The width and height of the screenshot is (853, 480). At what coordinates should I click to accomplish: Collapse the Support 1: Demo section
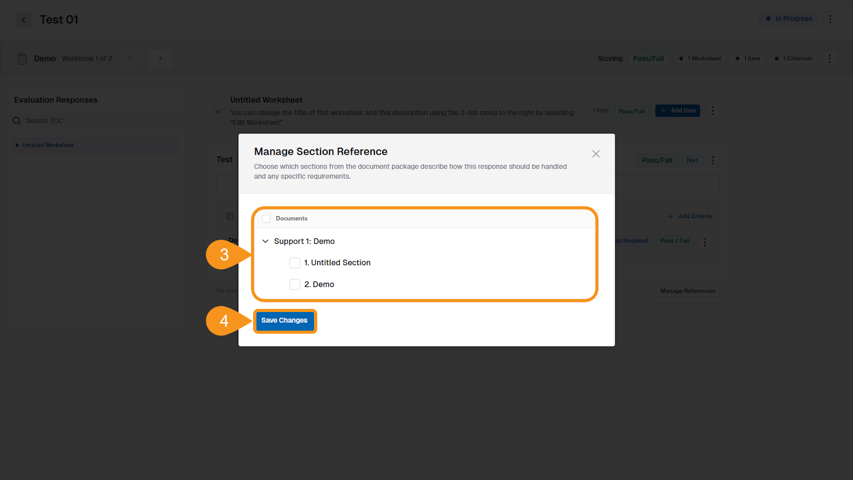coord(265,241)
